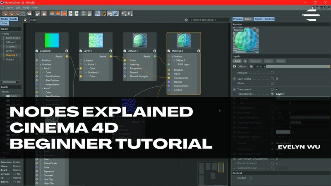Screen dimensions: 331x186
Task: Click the search icon in the Nodes panel header
Action: (x=19, y=29)
